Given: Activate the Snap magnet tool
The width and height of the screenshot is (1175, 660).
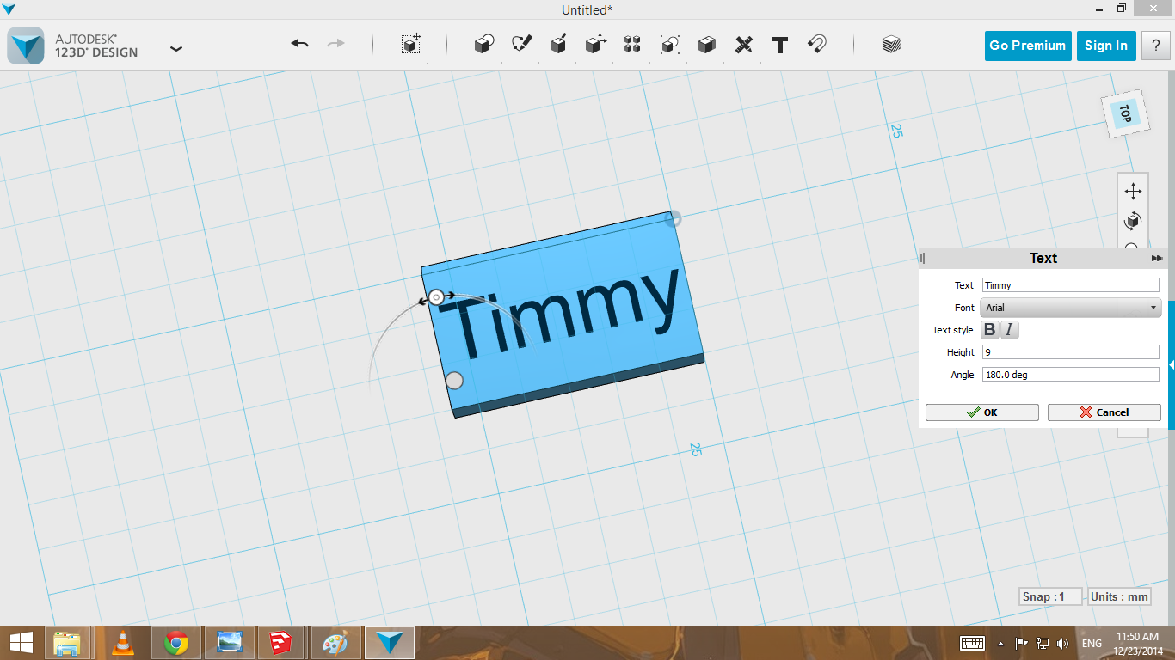Looking at the screenshot, I should 817,44.
